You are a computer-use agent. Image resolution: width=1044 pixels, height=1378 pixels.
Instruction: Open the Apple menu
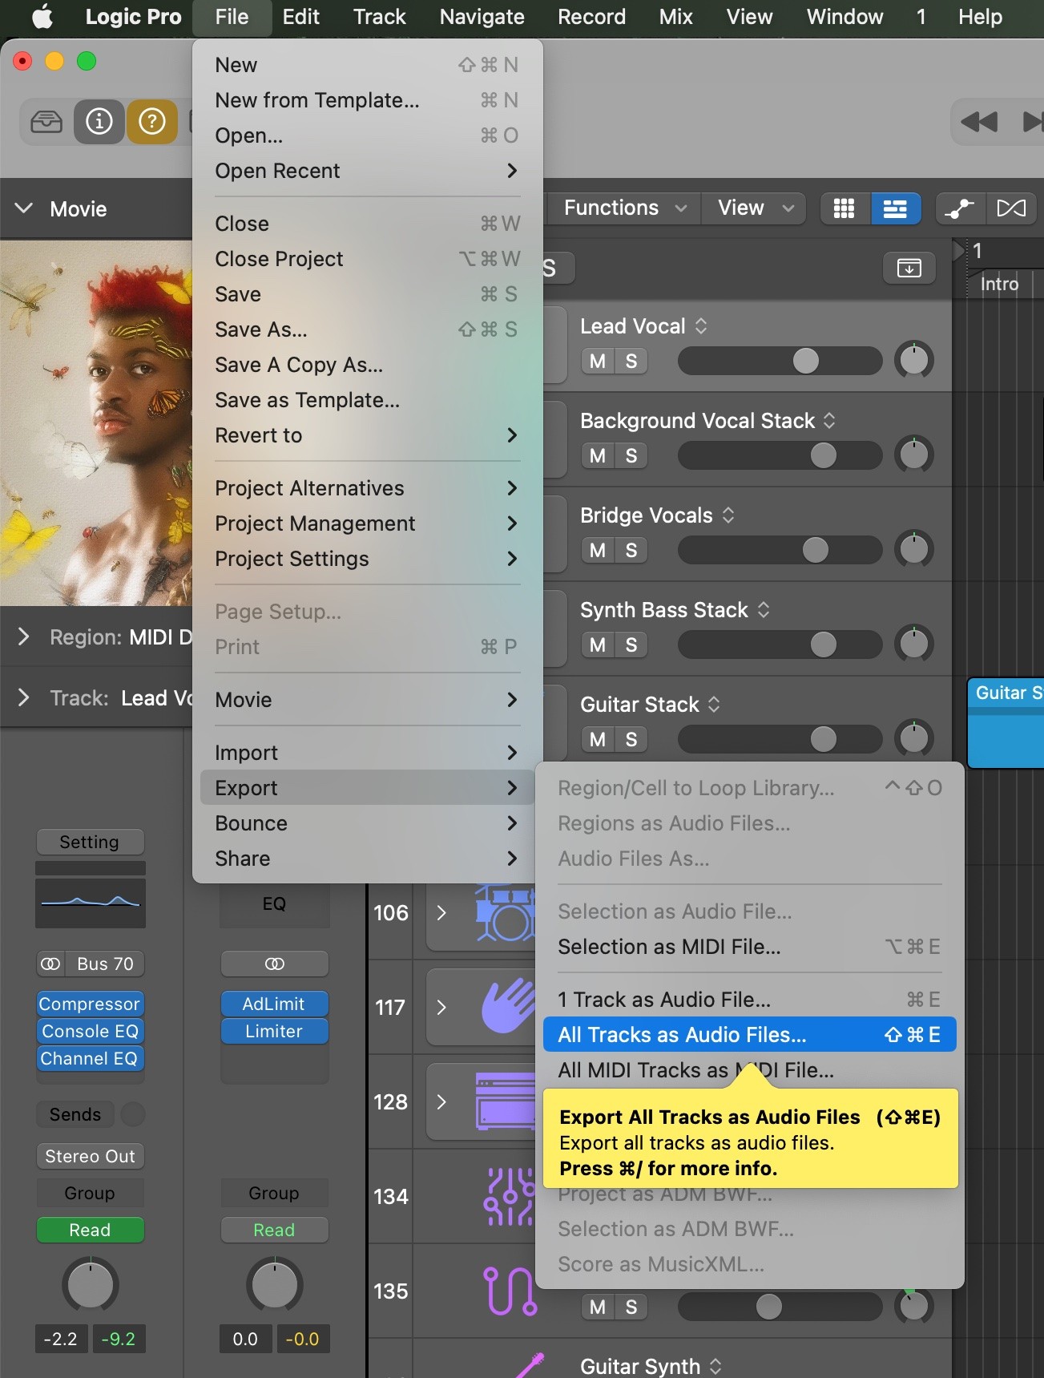click(42, 17)
